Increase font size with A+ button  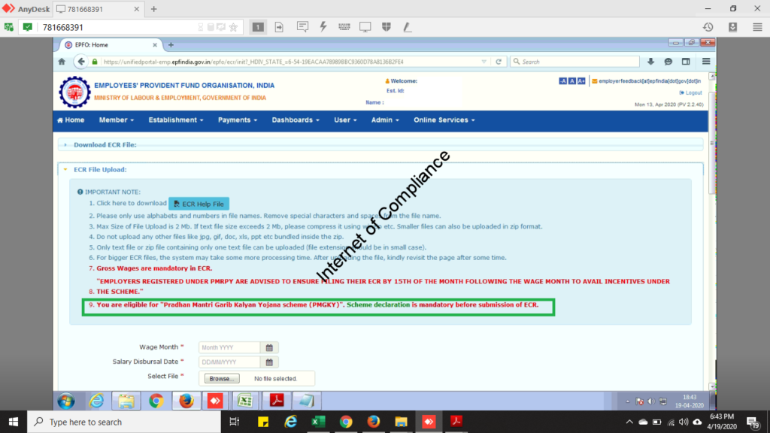[x=581, y=81]
